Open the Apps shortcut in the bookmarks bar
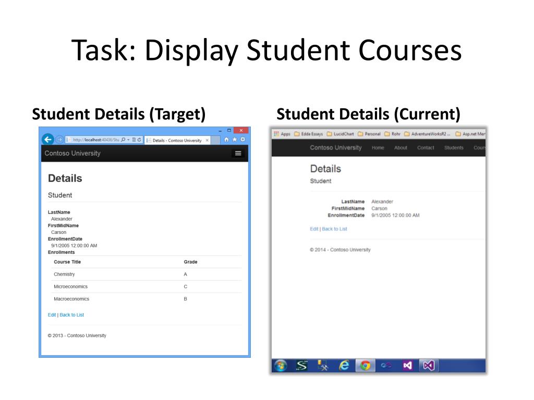Image resolution: width=534 pixels, height=400 pixels. click(x=282, y=134)
